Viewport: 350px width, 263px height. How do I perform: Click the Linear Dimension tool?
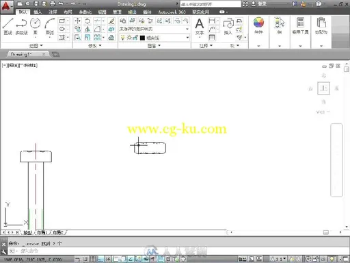(x=212, y=21)
